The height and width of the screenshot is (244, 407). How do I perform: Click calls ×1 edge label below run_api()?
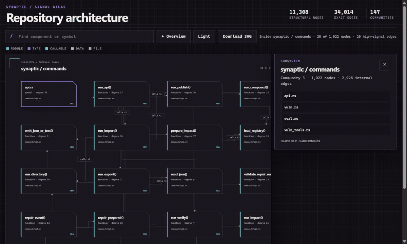[x=122, y=112]
